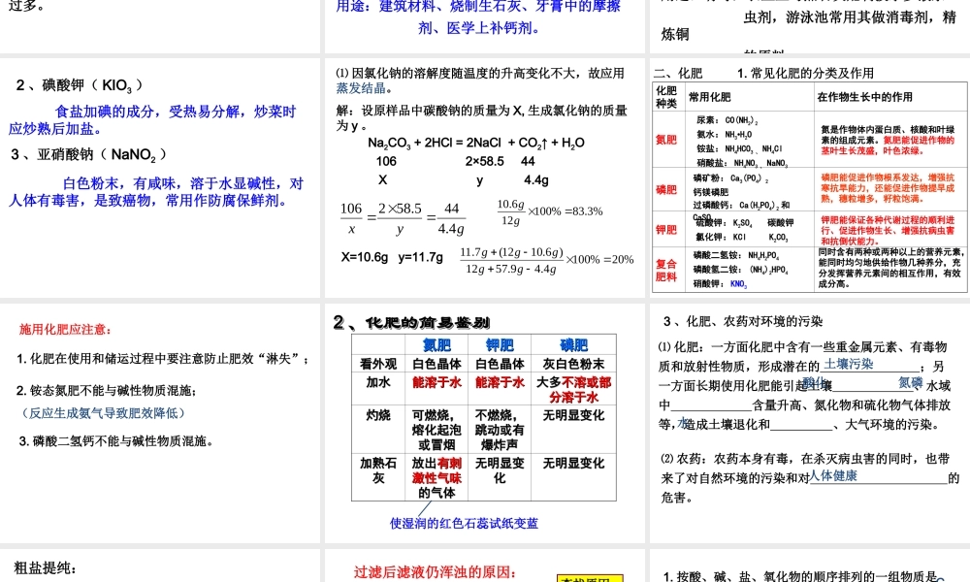
Task: Select the slide with the 化肥的简易鉴别 table
Action: click(484, 423)
